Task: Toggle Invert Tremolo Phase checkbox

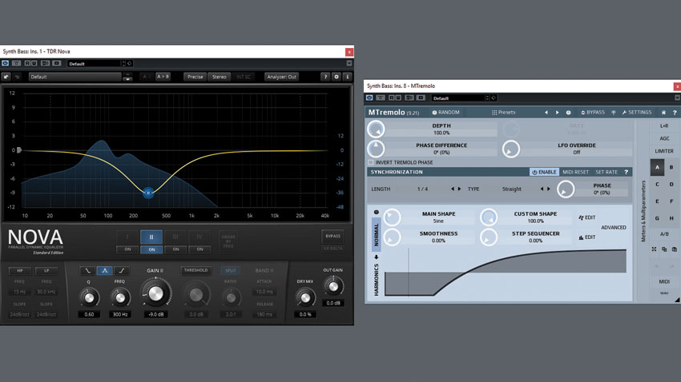Action: [370, 162]
